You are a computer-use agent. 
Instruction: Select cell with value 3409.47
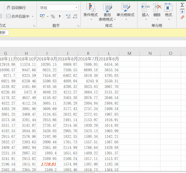click(x=8, y=147)
